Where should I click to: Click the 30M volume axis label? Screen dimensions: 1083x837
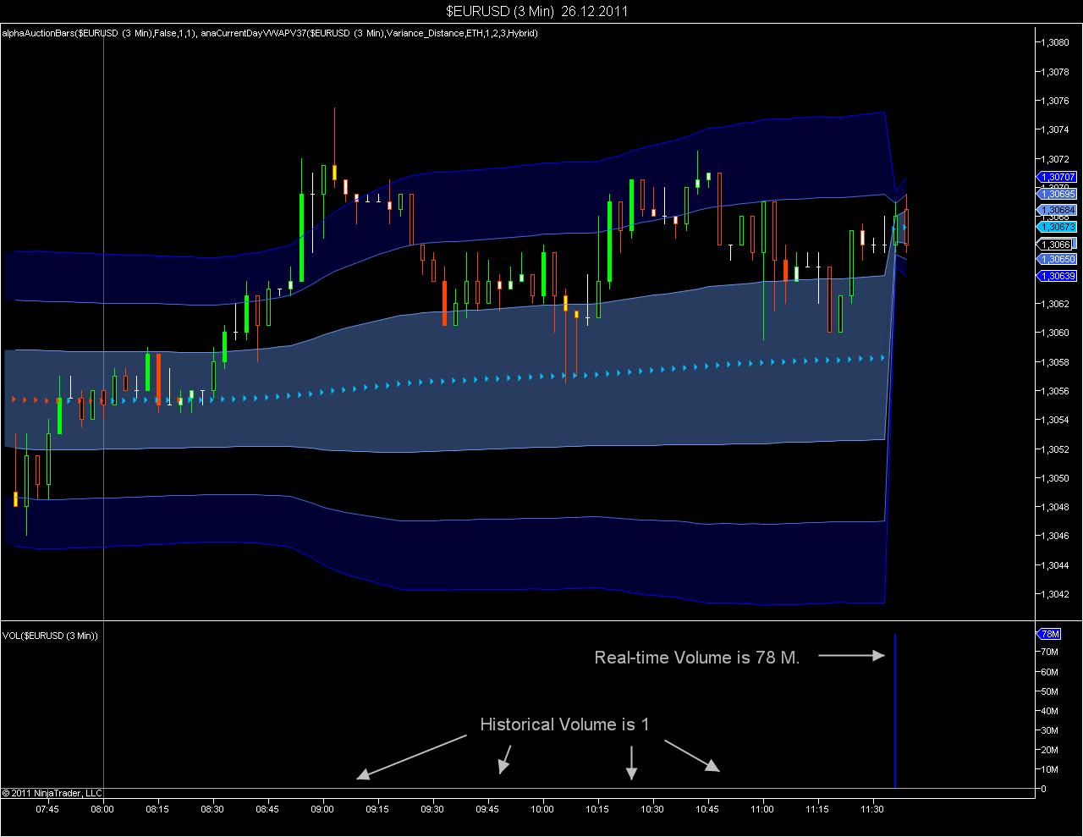[x=1050, y=730]
